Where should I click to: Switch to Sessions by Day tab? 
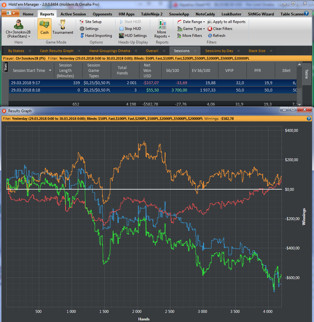pyautogui.click(x=219, y=51)
